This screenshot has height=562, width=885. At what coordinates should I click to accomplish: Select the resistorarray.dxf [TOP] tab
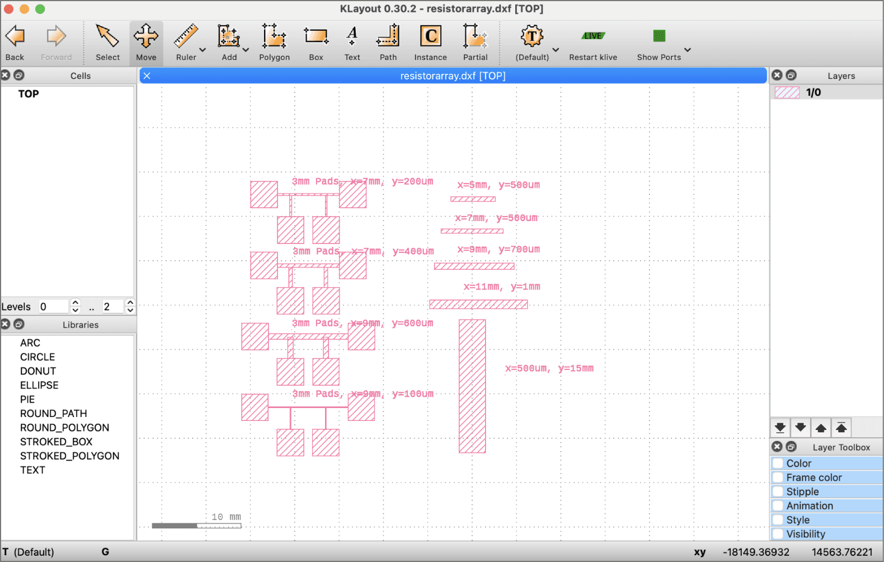[453, 76]
